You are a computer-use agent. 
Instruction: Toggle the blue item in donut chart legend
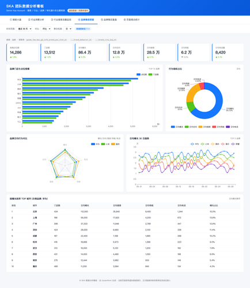click(x=177, y=127)
